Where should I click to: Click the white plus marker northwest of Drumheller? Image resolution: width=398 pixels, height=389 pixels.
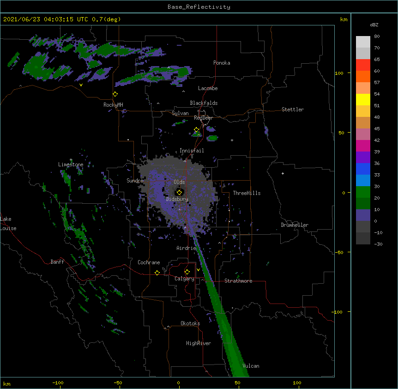(x=283, y=173)
